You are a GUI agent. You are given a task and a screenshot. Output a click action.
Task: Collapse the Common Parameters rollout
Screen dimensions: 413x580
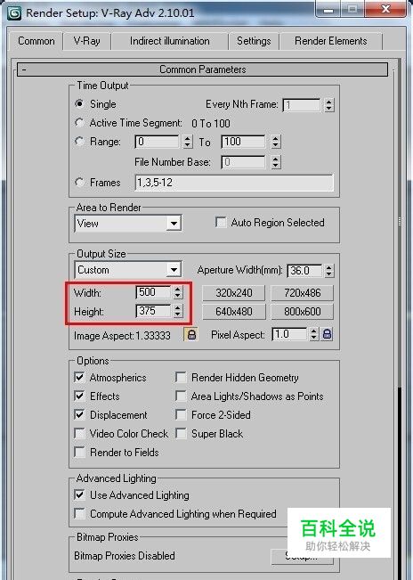202,69
